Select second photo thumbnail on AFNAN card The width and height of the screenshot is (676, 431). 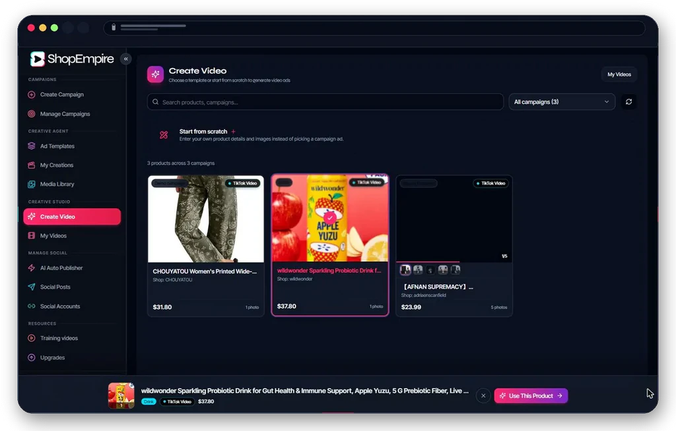point(418,270)
